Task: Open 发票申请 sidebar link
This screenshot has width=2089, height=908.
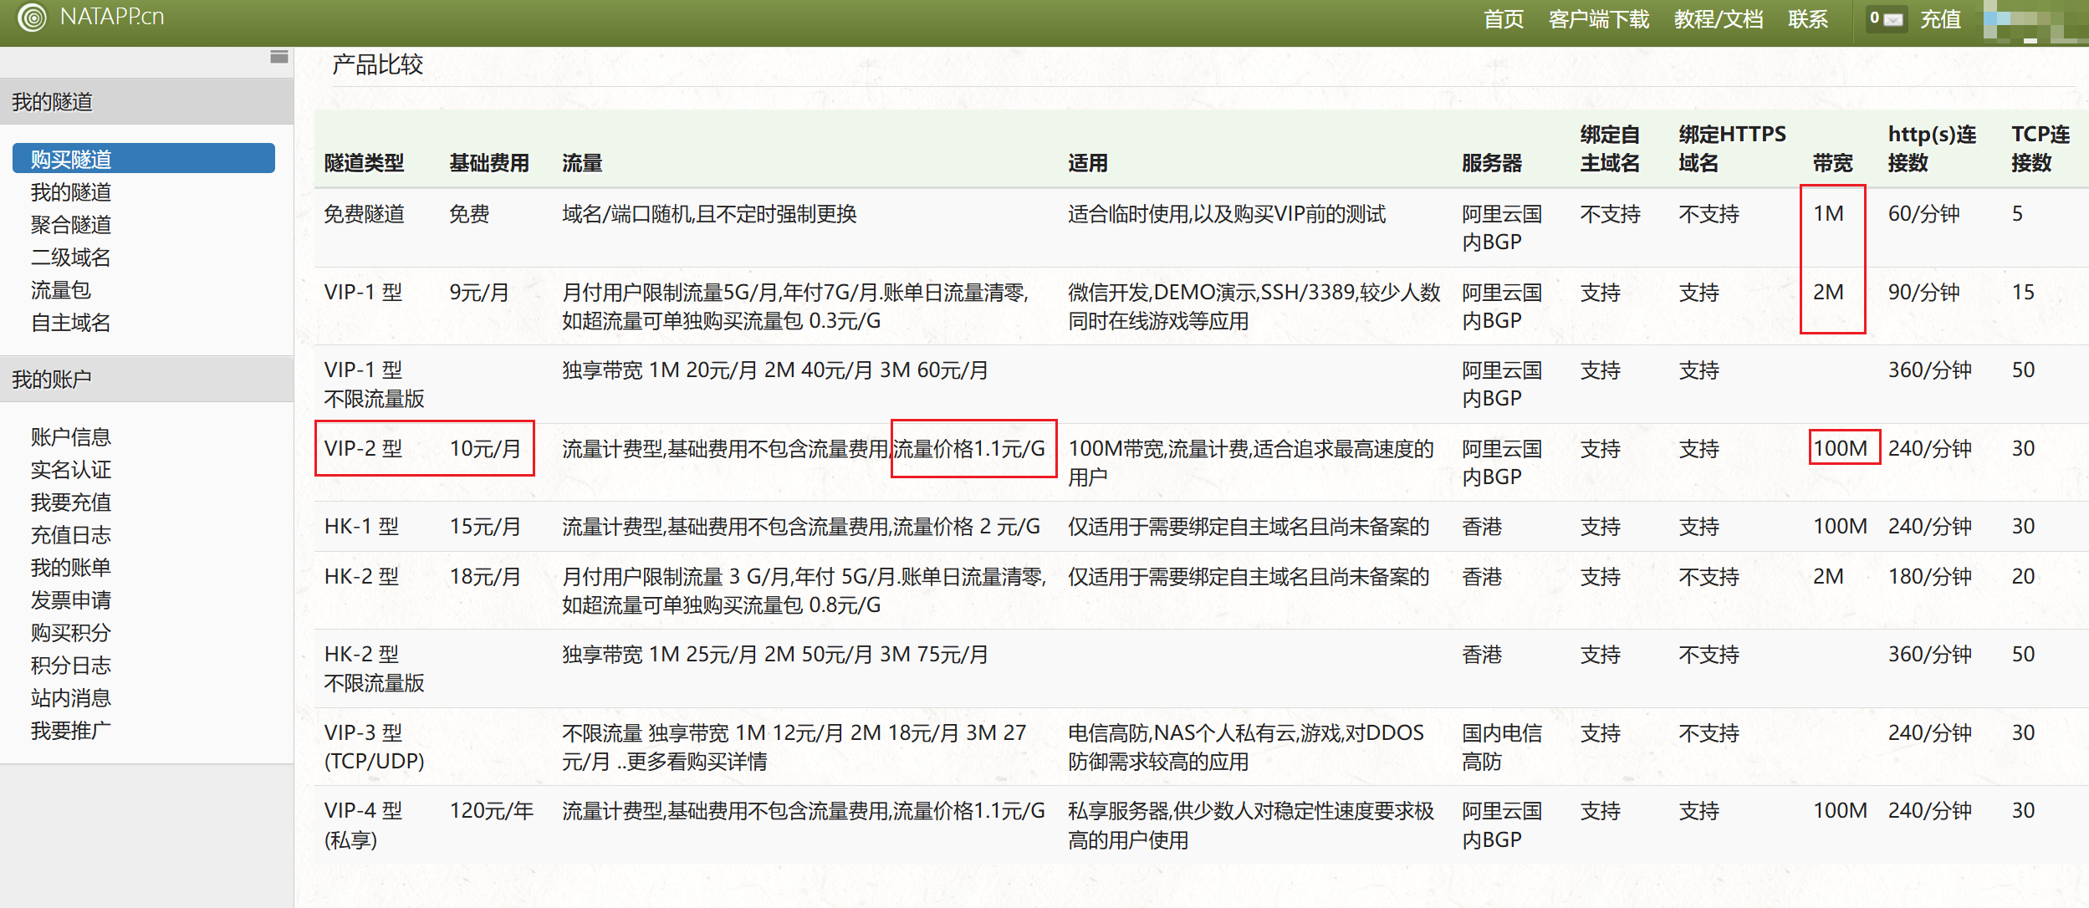Action: pyautogui.click(x=71, y=600)
